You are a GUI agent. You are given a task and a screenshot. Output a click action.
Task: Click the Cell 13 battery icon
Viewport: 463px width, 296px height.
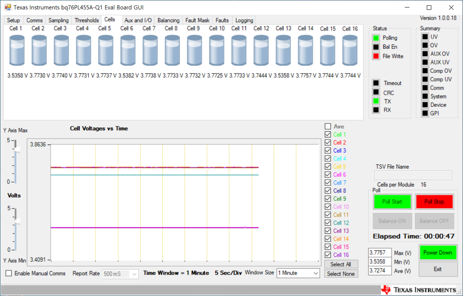(283, 51)
